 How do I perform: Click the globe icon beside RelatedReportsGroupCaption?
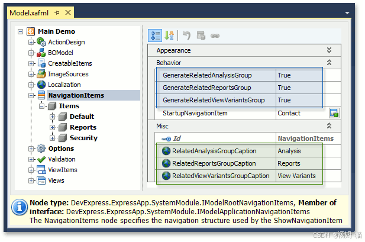pos(166,163)
